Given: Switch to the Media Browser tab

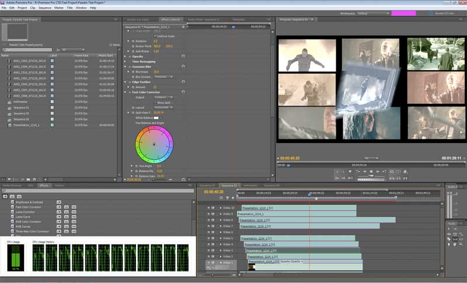Looking at the screenshot, I should pos(12,185).
